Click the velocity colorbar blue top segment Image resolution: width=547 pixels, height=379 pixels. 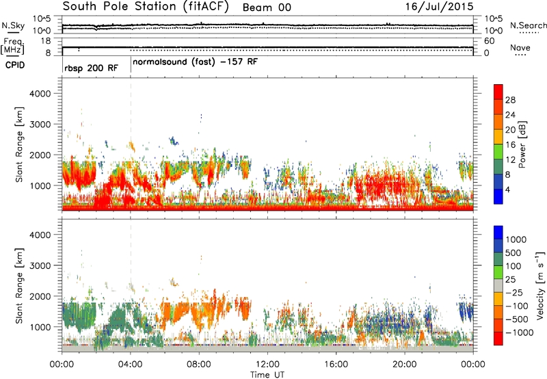coord(498,233)
